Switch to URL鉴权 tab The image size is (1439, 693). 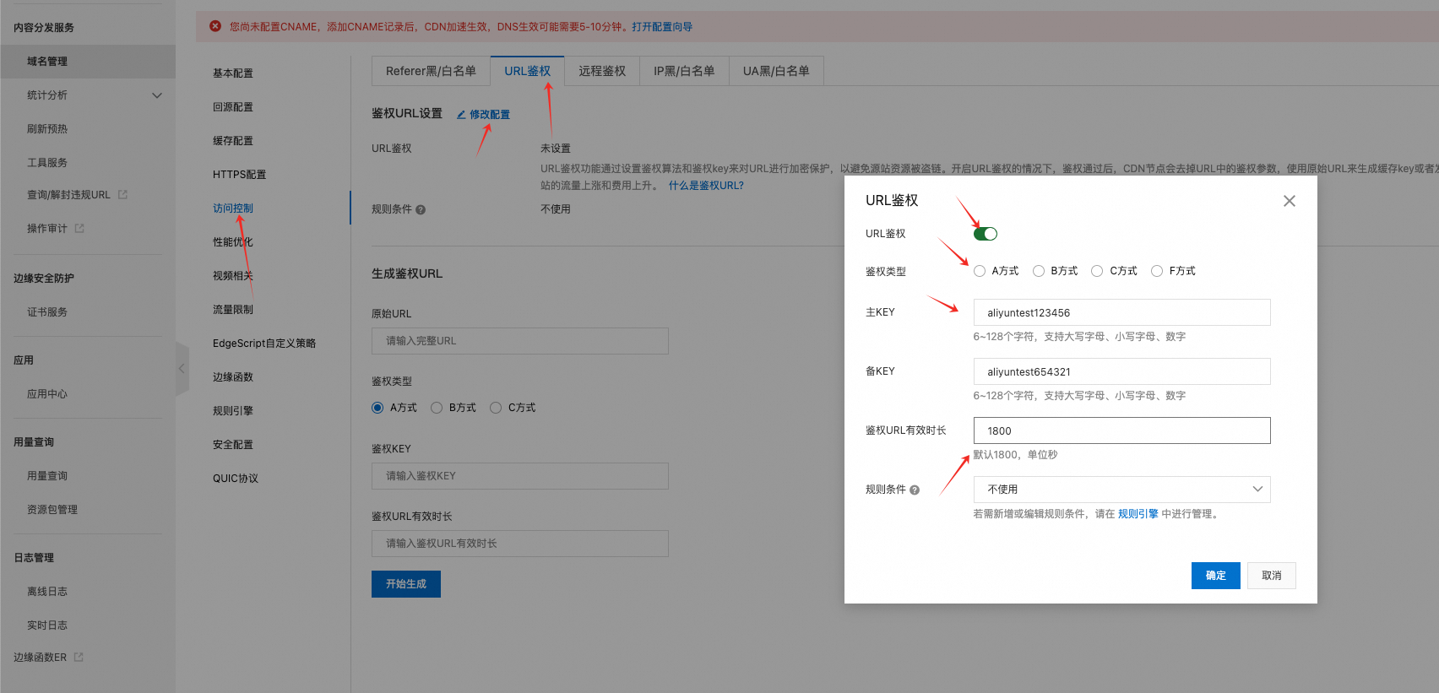527,71
